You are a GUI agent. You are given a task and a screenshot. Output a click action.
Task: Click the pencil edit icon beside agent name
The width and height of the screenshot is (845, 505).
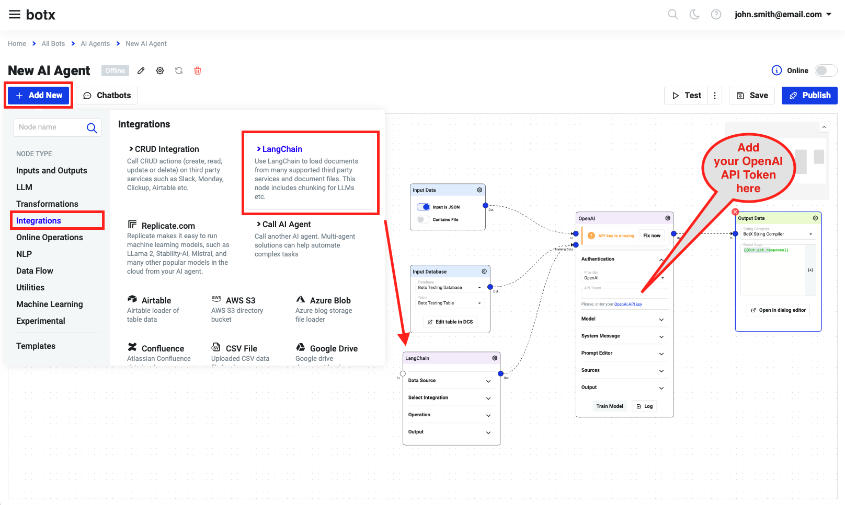tap(141, 71)
